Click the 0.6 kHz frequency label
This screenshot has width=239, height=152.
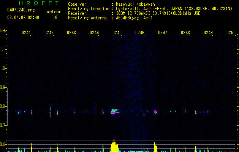(3, 144)
